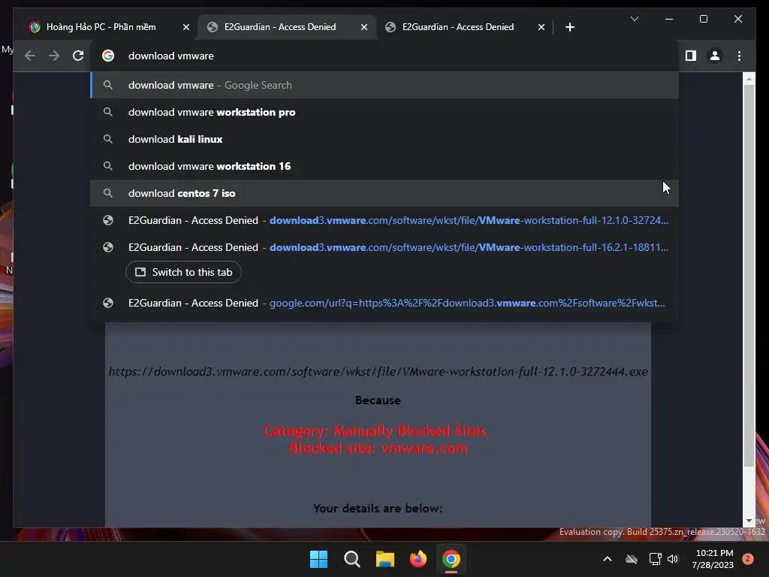Viewport: 769px width, 577px height.
Task: Close the active E2Guardian tab
Action: pos(364,27)
